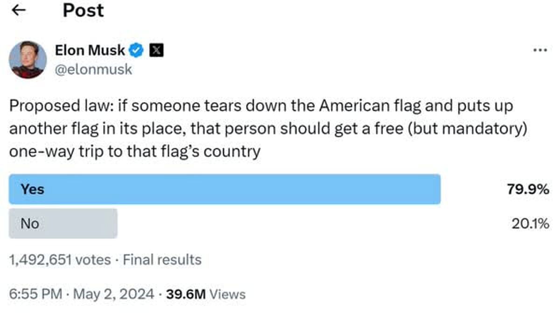
Task: Select the gray No poll bar
Action: tap(63, 224)
